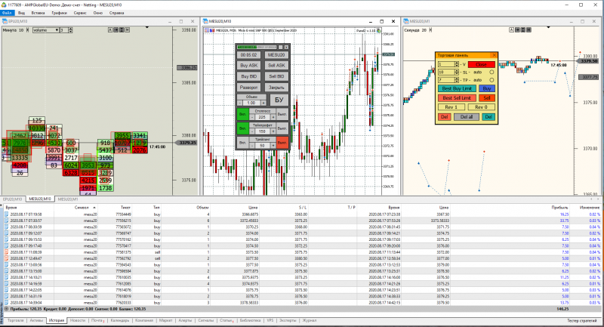Screen dimensions: 604x327
Task: Open the Сервис menu
Action: pyautogui.click(x=80, y=13)
